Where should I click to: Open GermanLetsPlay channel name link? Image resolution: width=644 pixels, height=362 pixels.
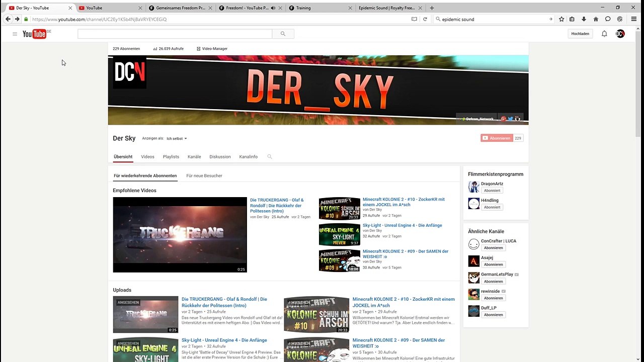pyautogui.click(x=497, y=275)
